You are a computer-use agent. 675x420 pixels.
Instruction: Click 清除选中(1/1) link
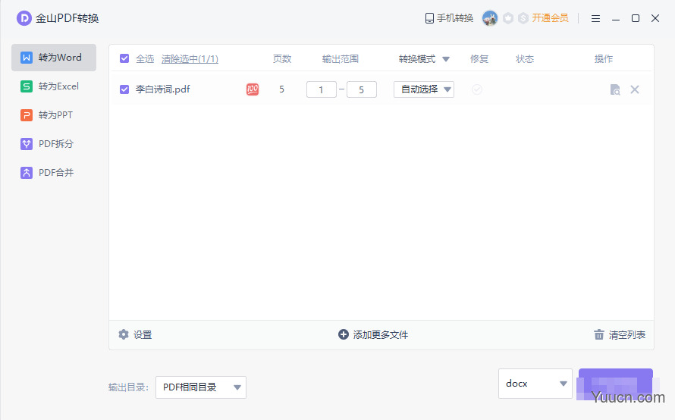pyautogui.click(x=190, y=59)
